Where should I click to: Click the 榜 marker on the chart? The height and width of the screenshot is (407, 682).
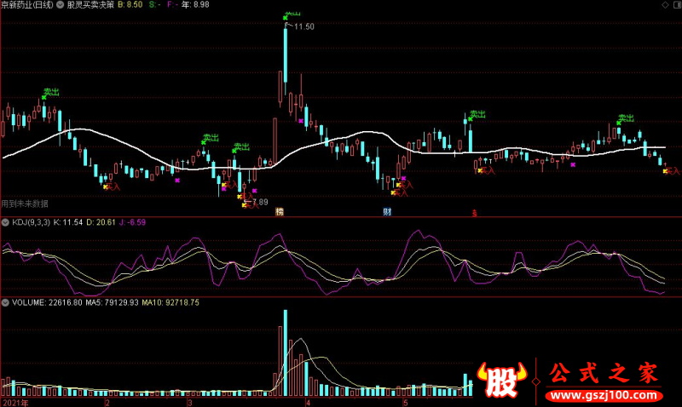(x=280, y=211)
